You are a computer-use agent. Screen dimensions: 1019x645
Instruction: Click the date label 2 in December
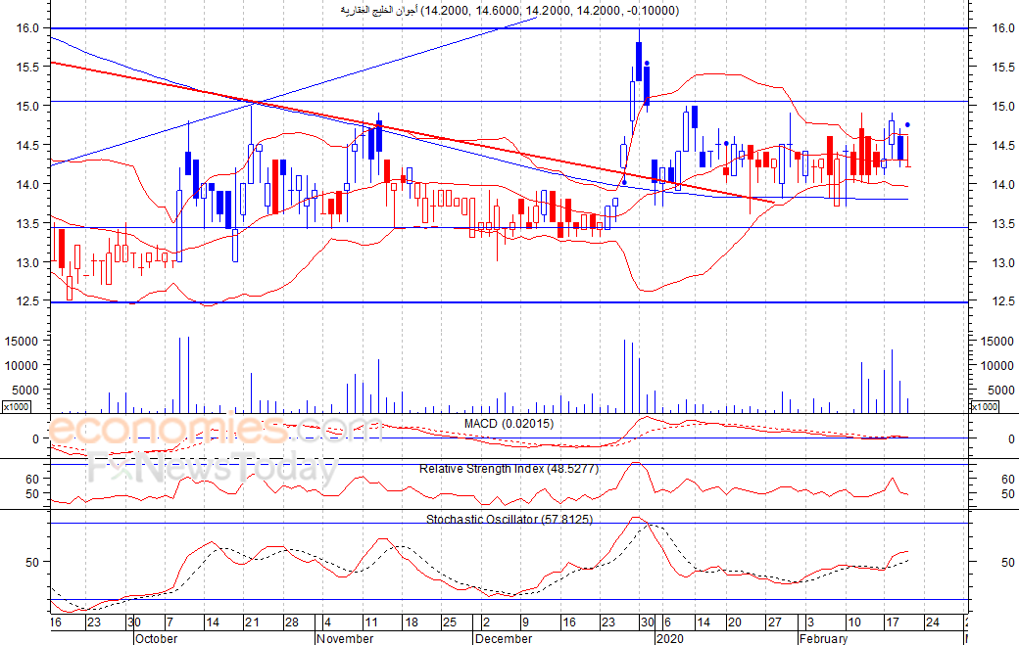[x=486, y=622]
